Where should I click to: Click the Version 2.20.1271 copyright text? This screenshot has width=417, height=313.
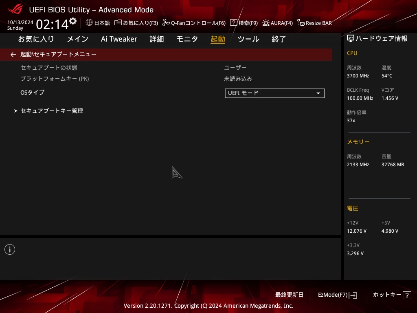[x=208, y=306]
